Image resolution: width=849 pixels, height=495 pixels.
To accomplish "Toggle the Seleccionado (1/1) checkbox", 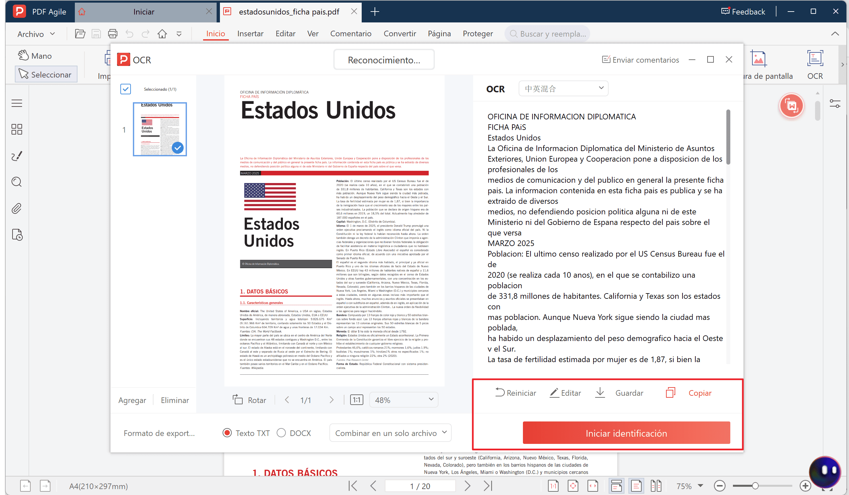I will pos(125,89).
